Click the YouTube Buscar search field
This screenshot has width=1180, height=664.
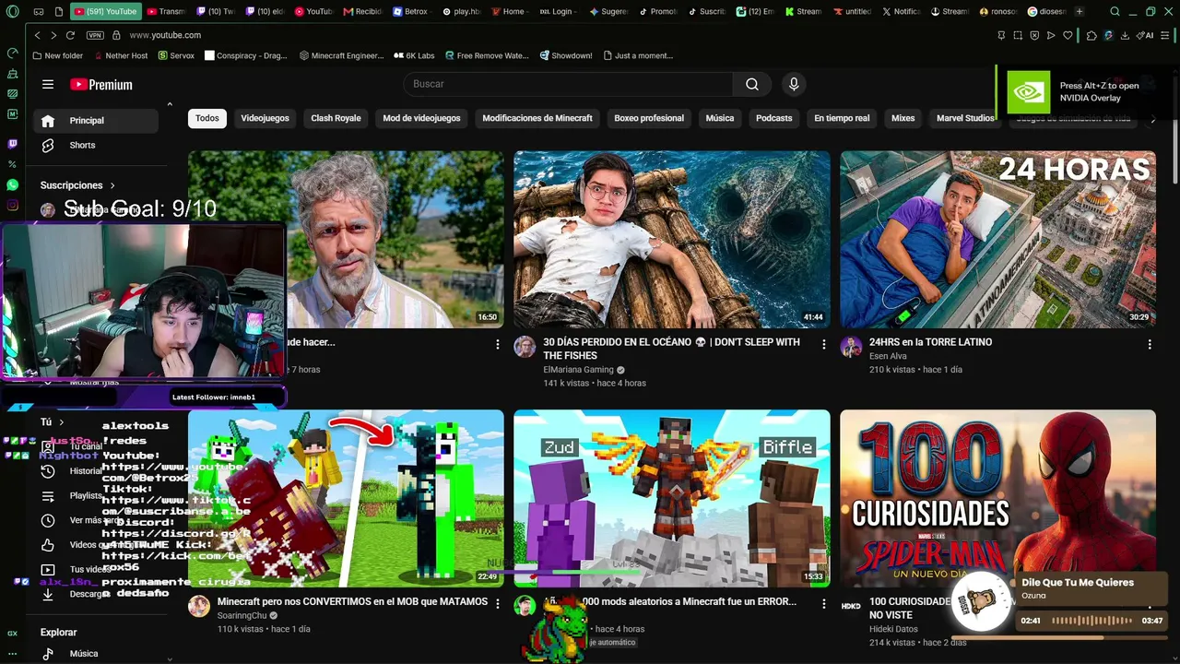coord(568,84)
